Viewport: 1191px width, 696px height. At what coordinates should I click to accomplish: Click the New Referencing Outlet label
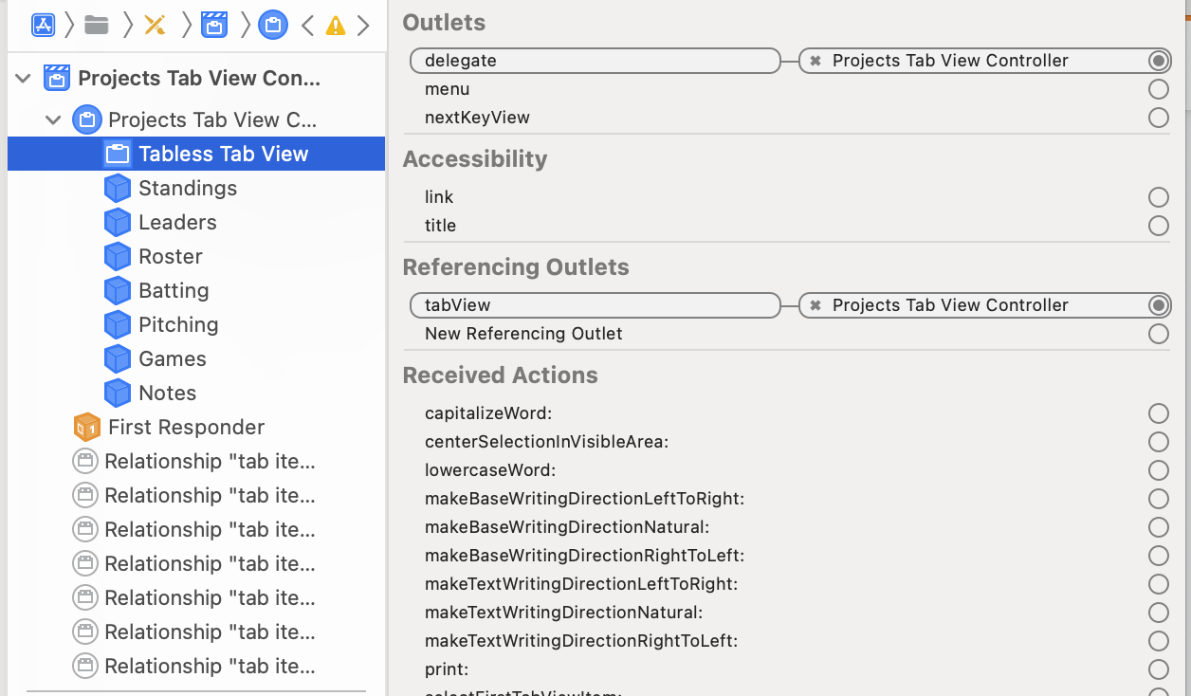pyautogui.click(x=523, y=334)
